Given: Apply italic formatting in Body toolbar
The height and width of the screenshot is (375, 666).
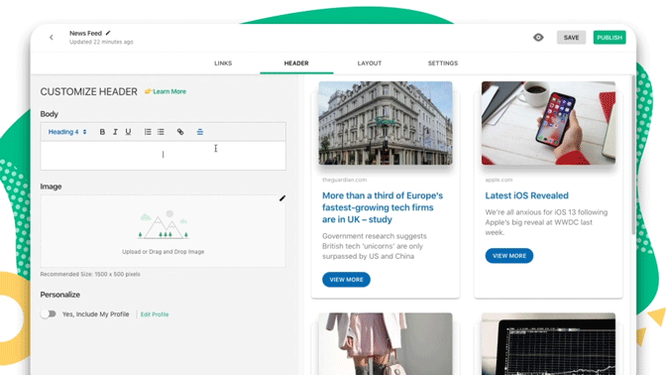Looking at the screenshot, I should coord(115,132).
